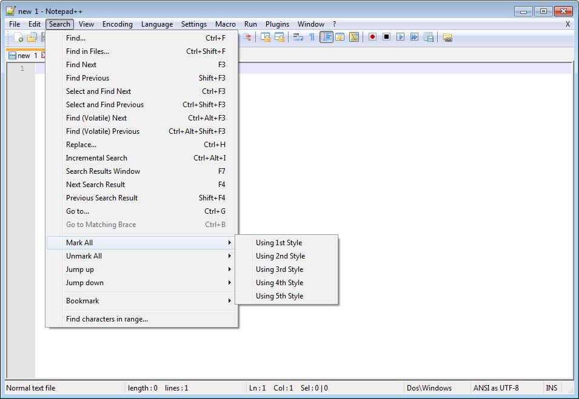Close the open Search menu via its header
Screen dimensions: 579x399
click(59, 24)
